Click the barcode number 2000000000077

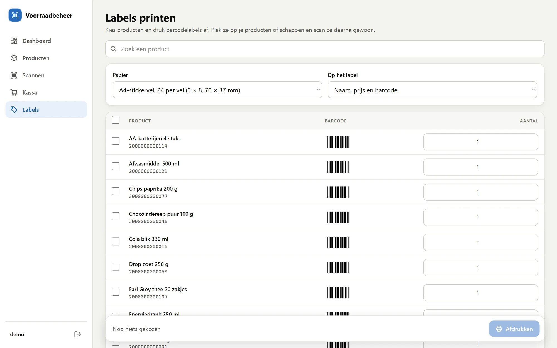[x=148, y=196]
